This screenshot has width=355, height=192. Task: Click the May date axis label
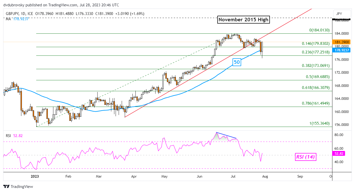point(165,177)
